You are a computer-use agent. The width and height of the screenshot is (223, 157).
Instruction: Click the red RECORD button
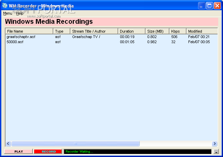(48, 152)
